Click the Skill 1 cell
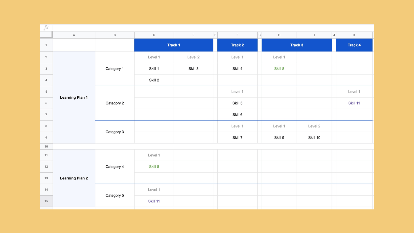Image resolution: width=414 pixels, height=233 pixels. 154,69
